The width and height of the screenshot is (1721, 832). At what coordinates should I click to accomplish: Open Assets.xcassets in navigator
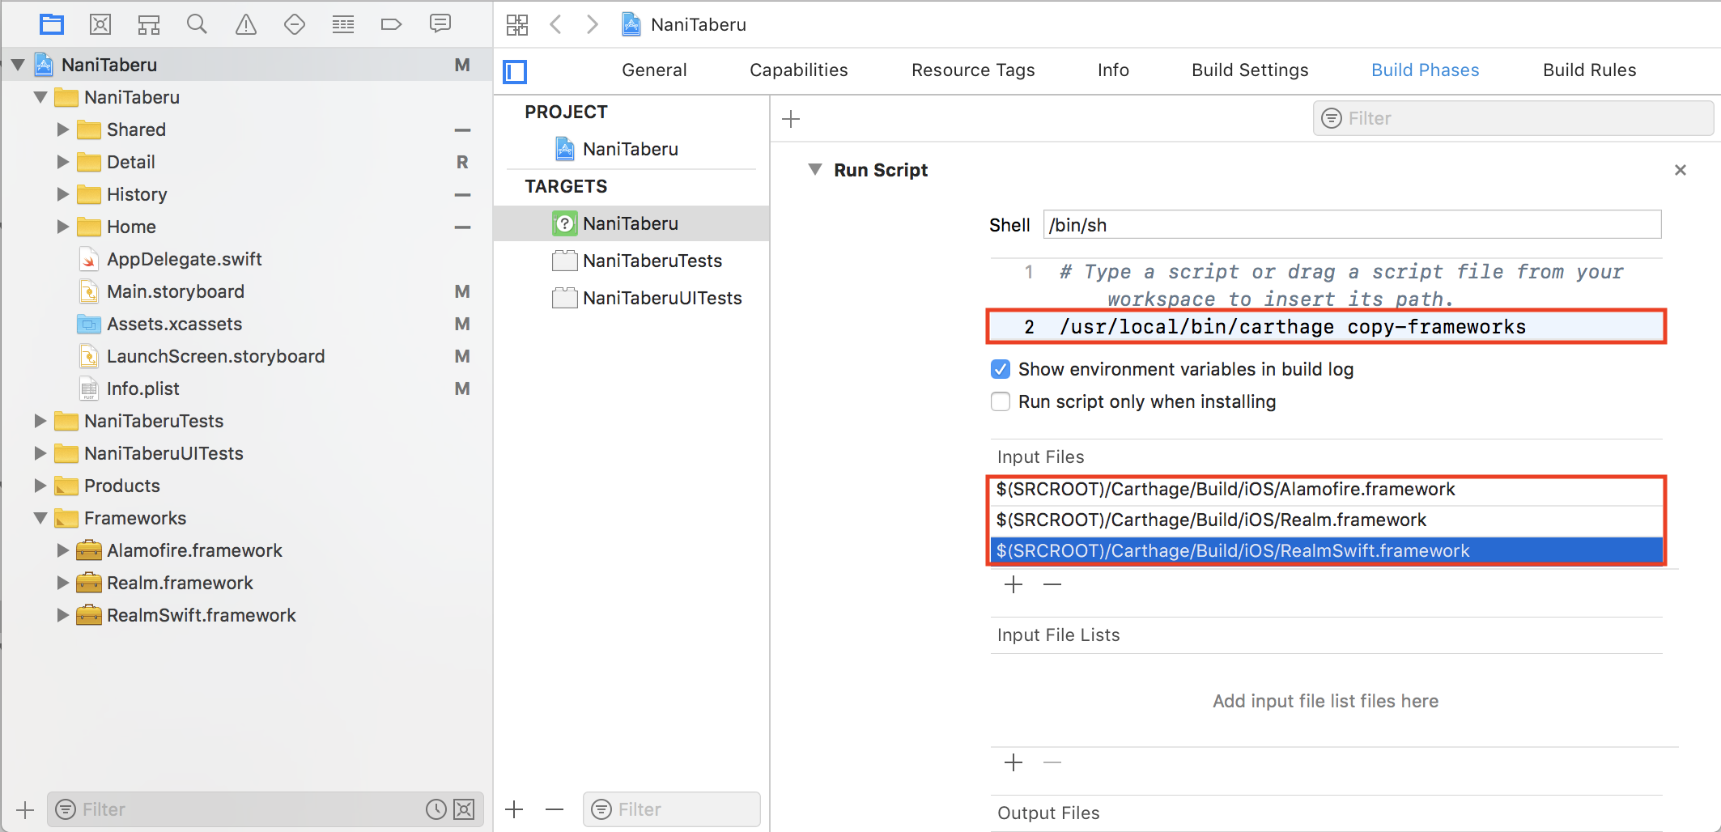pyautogui.click(x=174, y=324)
